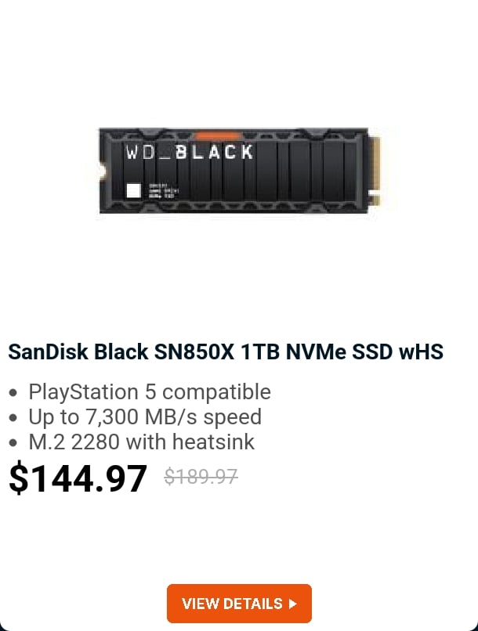Click the arrow icon in VIEW DETAILS
The height and width of the screenshot is (631, 478).
(293, 604)
